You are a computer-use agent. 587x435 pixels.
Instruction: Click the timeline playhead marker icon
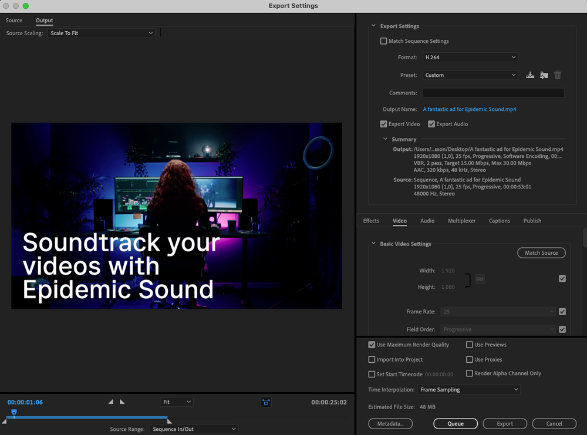tap(13, 413)
